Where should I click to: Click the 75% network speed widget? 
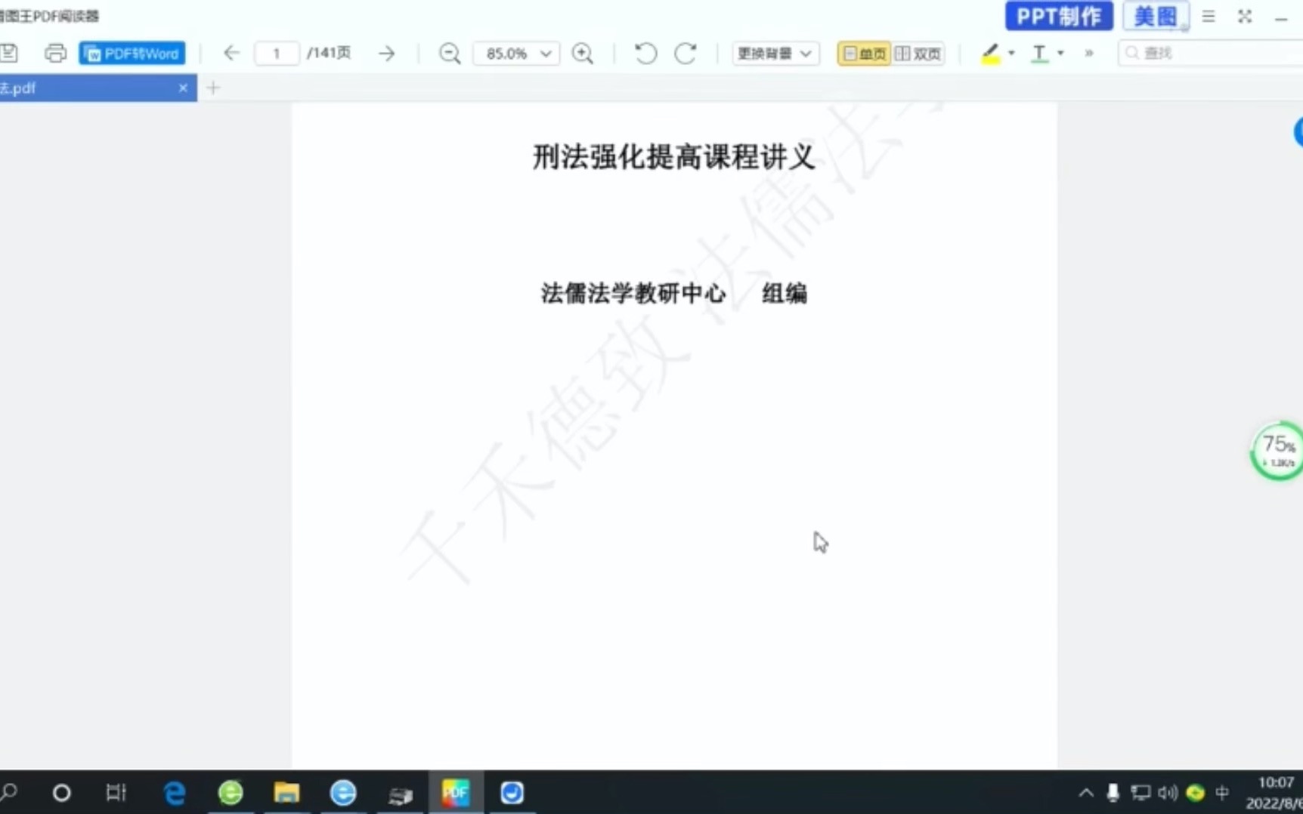[1277, 451]
